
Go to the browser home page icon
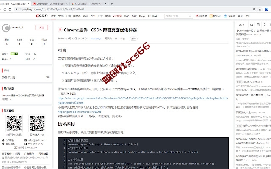click(x=10, y=9)
